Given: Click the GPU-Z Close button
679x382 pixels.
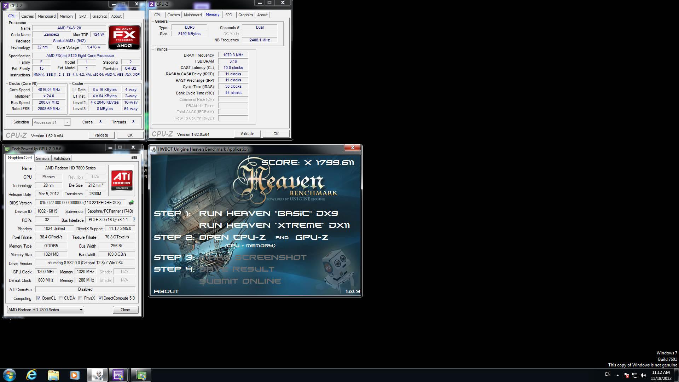Looking at the screenshot, I should (125, 310).
